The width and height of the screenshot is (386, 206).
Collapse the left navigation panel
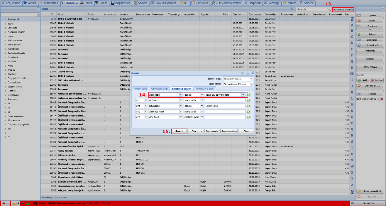38,9
